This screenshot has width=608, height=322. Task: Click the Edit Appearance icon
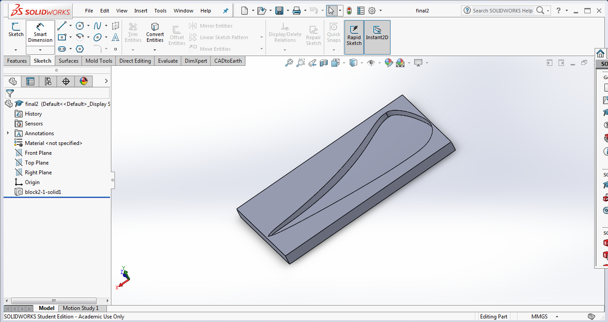point(388,63)
